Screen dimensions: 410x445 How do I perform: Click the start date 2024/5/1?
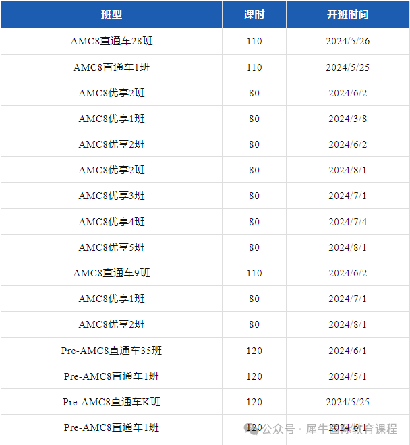coord(348,377)
